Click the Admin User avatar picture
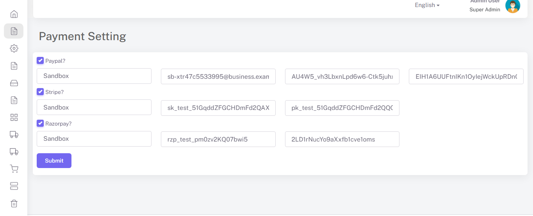This screenshot has height=216, width=533. (513, 6)
